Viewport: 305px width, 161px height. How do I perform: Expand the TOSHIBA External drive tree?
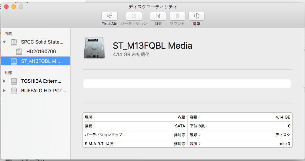click(4, 81)
